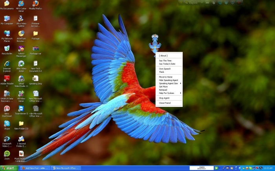Select the Package folder icon
Screen dimensions: 275x171
point(36,35)
